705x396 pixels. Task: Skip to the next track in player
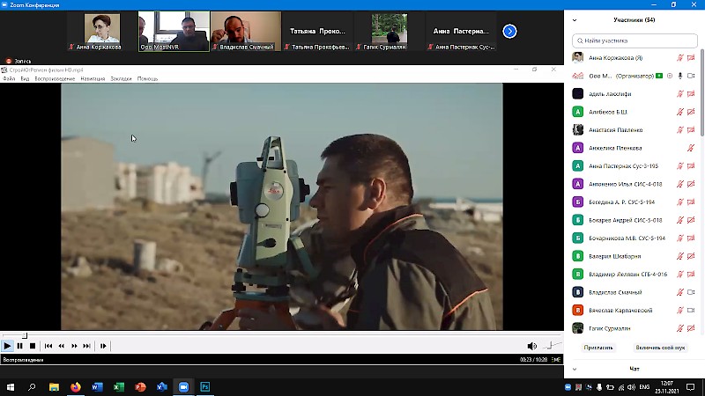point(86,346)
